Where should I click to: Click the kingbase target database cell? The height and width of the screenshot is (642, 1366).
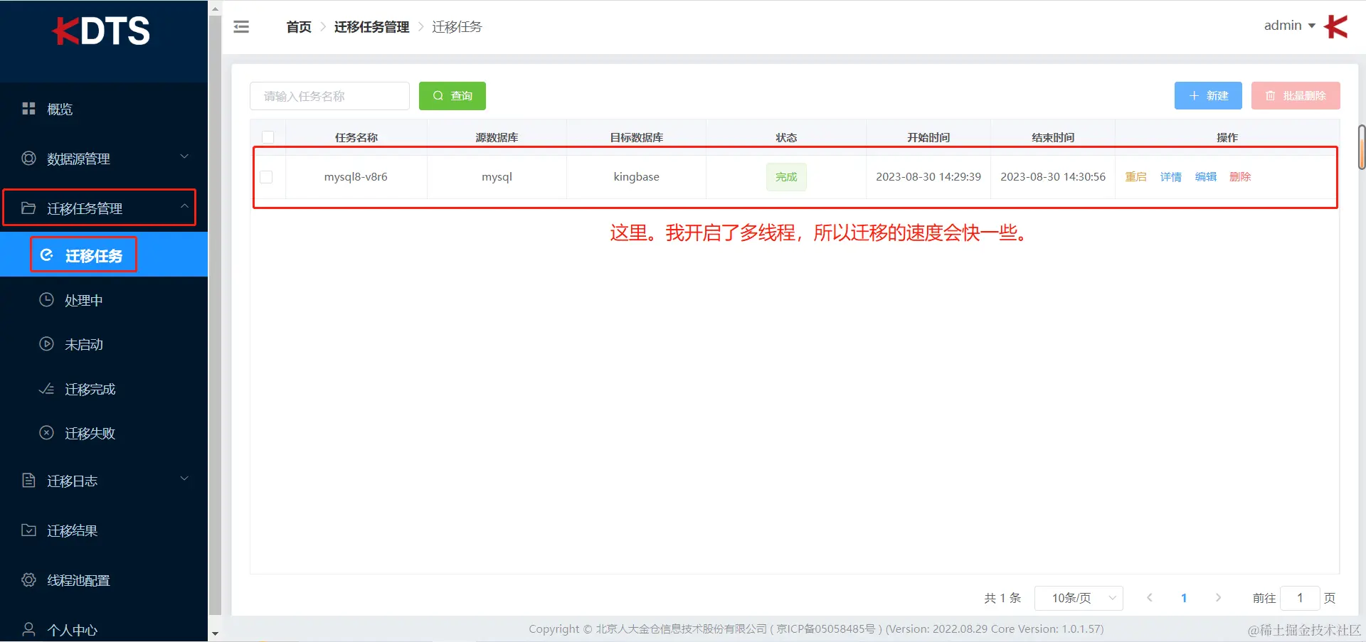pyautogui.click(x=636, y=177)
